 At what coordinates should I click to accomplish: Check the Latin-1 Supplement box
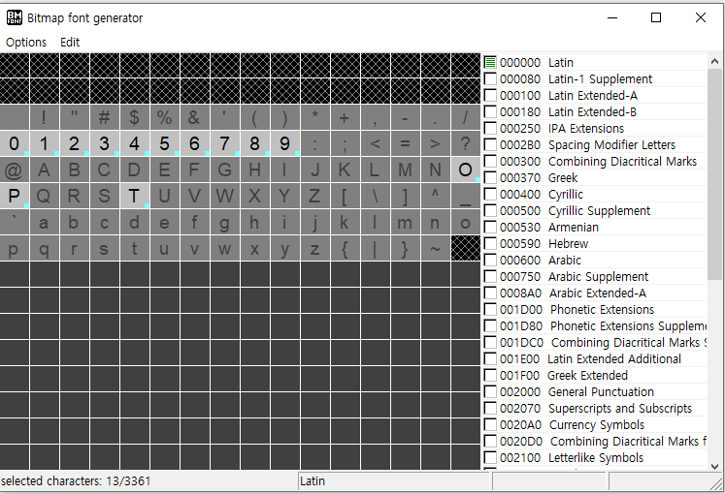tap(490, 78)
